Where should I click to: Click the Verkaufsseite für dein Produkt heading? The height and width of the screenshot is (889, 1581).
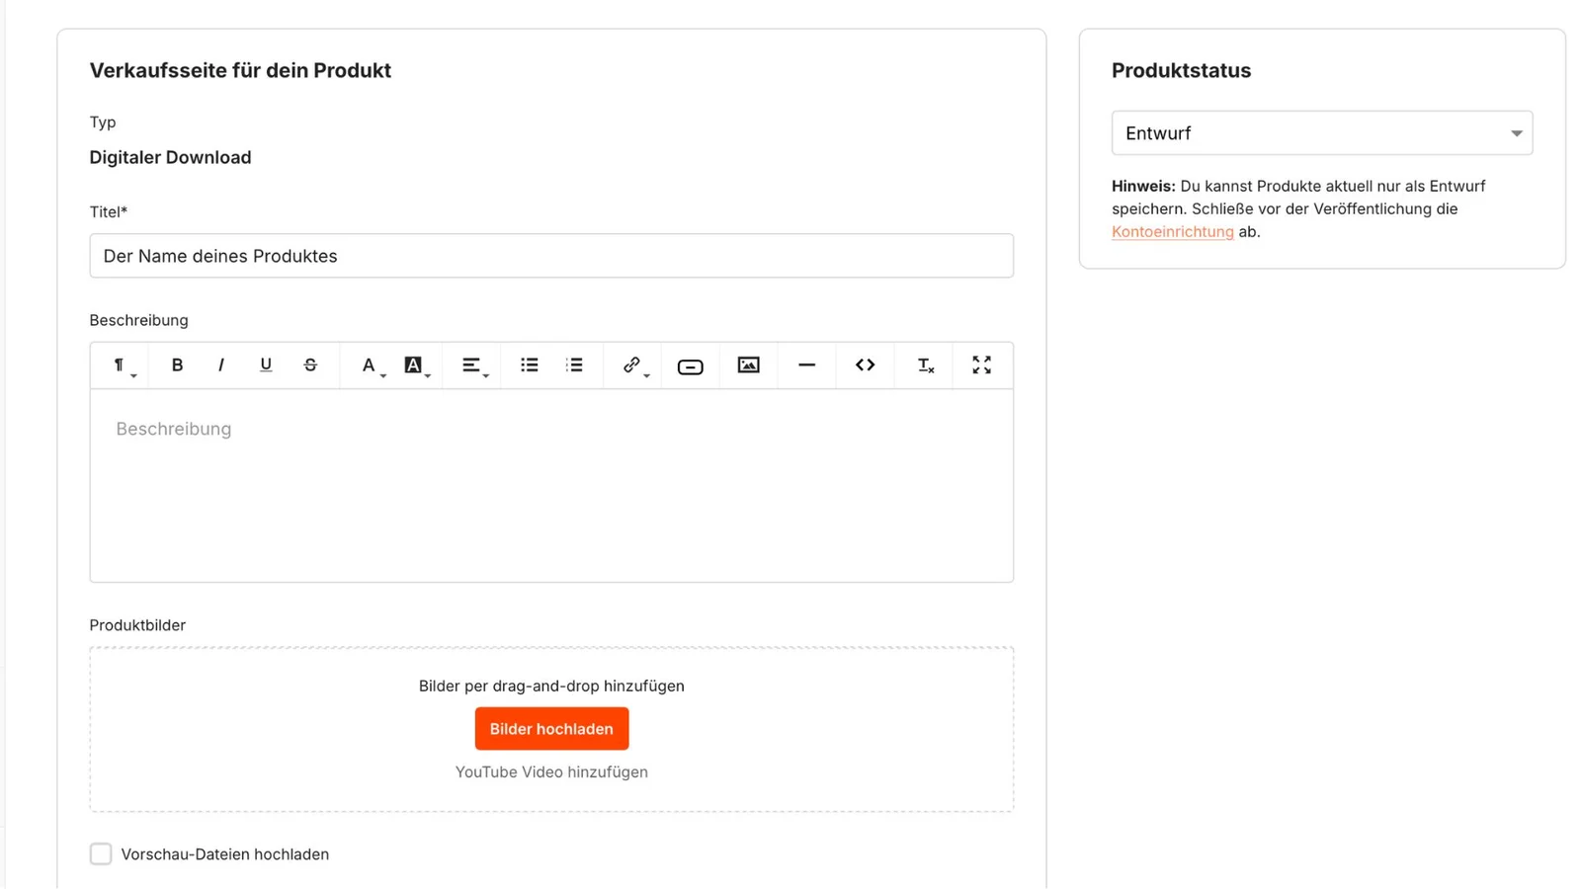click(240, 71)
